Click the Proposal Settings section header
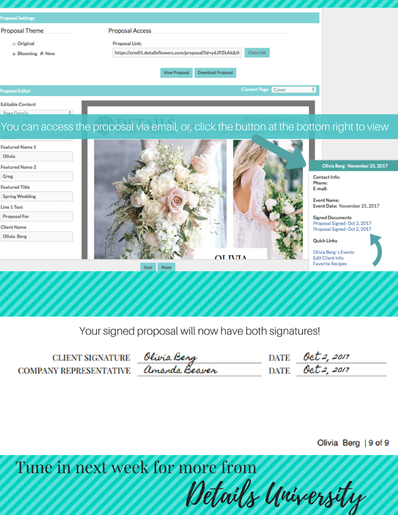Image resolution: width=398 pixels, height=515 pixels. click(x=159, y=18)
